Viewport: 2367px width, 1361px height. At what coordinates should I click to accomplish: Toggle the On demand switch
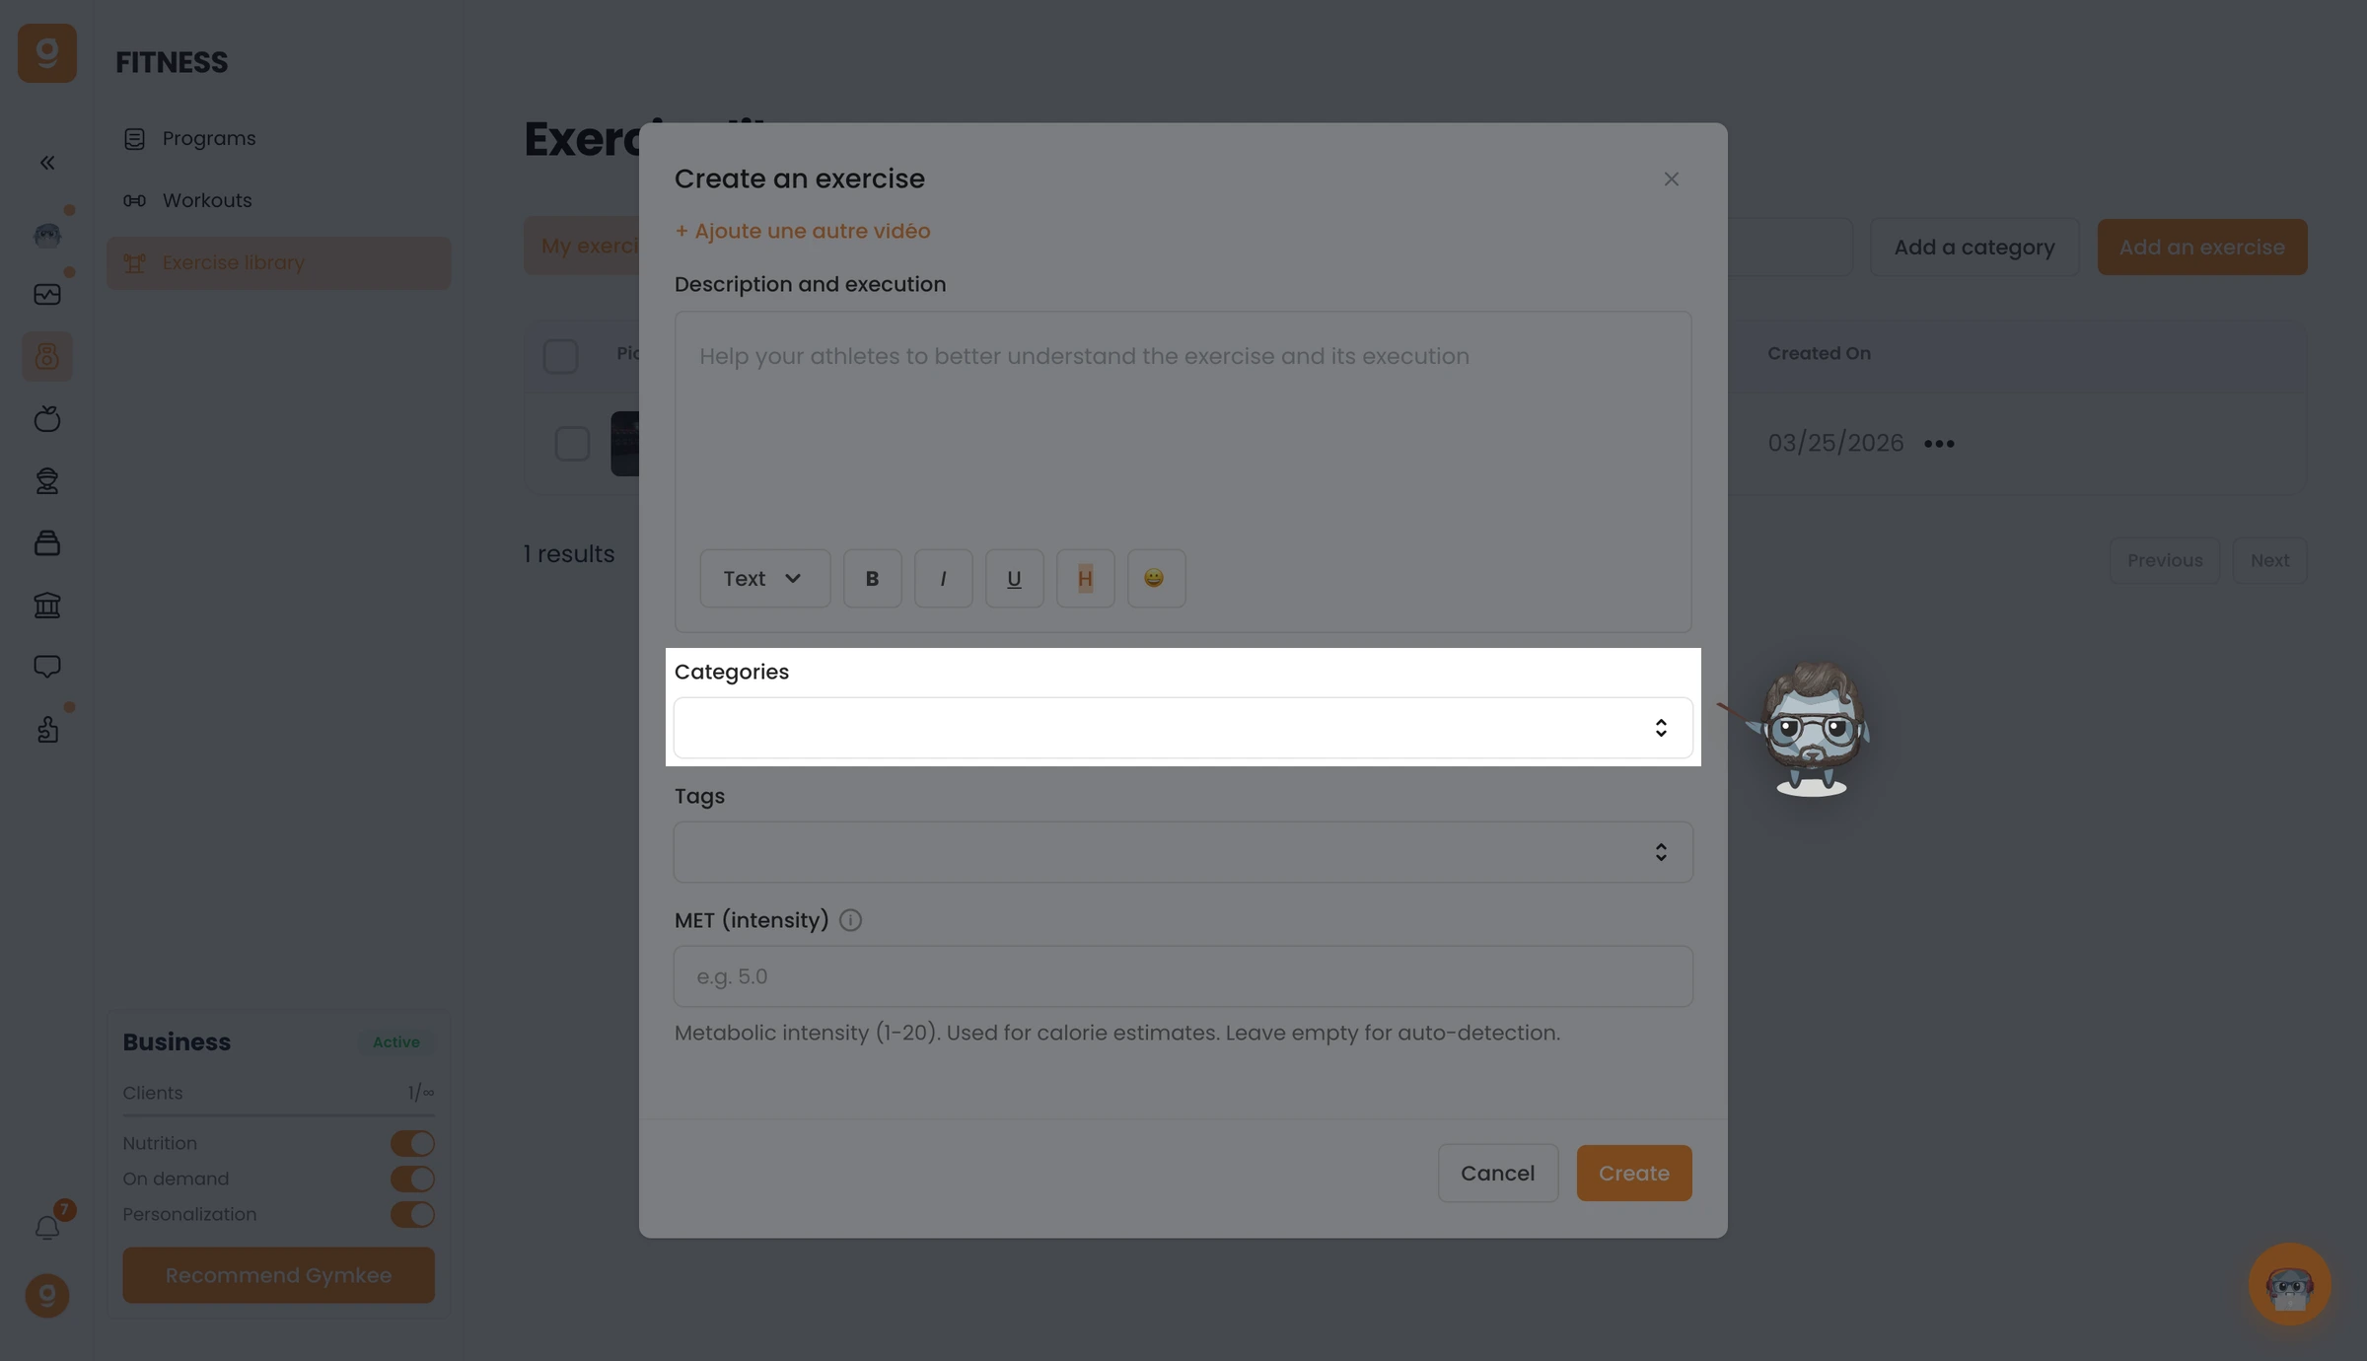[412, 1179]
